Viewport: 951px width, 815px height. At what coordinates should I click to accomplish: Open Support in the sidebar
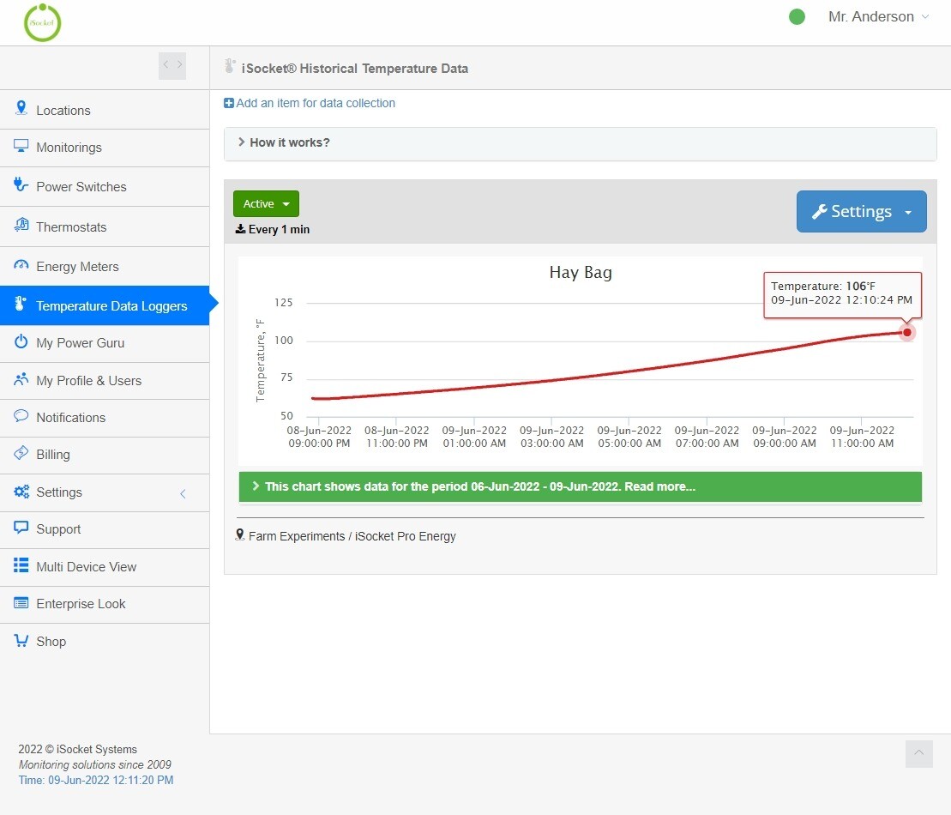click(x=105, y=529)
